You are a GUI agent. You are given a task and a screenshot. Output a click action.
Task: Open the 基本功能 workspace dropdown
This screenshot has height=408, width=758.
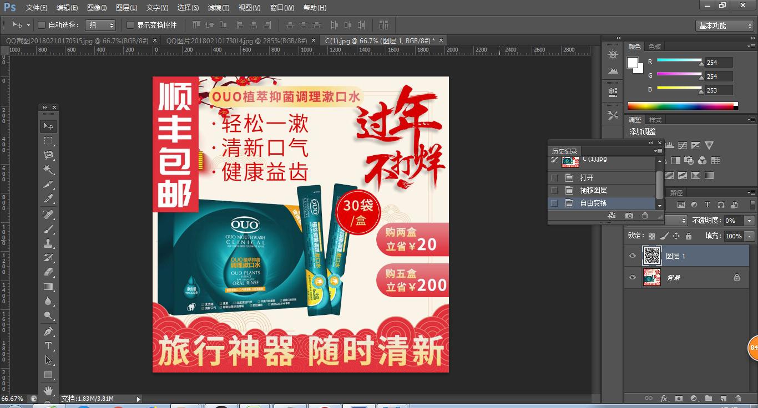[x=724, y=25]
